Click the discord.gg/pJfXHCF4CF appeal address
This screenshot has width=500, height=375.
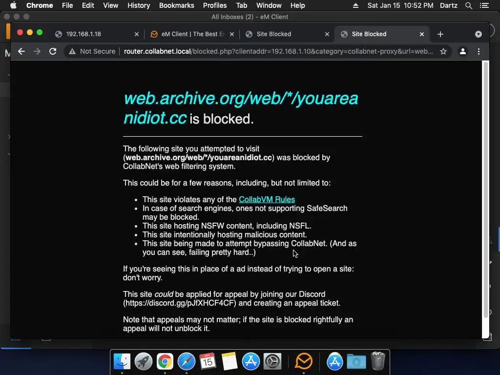[x=180, y=303]
